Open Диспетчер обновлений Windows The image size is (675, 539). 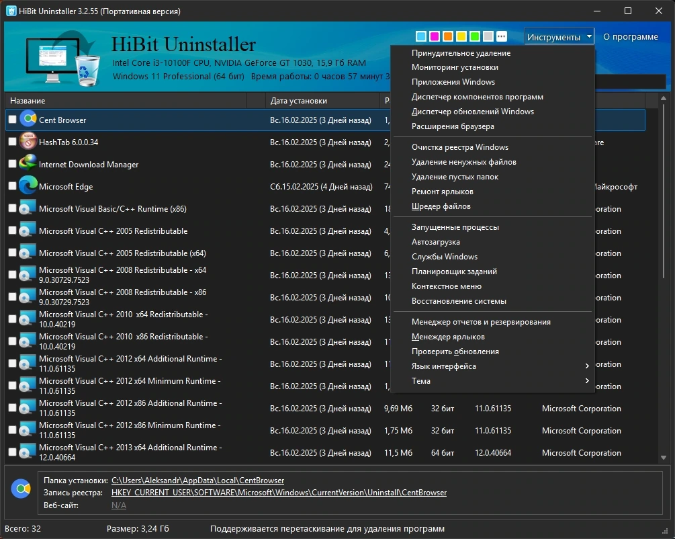pos(493,112)
